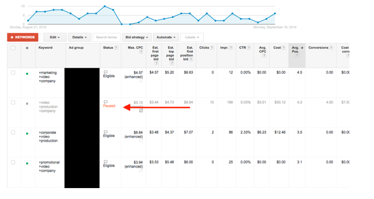Click the help icon next to the Clicks header

click(x=212, y=48)
